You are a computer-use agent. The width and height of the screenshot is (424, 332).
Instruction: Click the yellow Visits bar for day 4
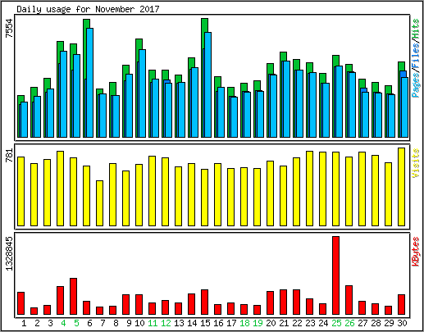pos(60,189)
